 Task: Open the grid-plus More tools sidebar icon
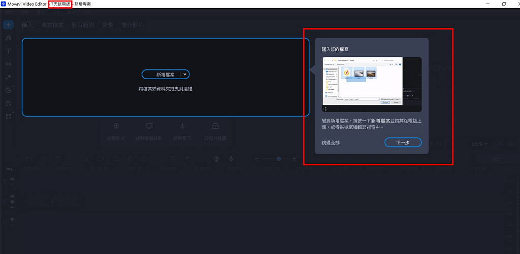[x=9, y=116]
